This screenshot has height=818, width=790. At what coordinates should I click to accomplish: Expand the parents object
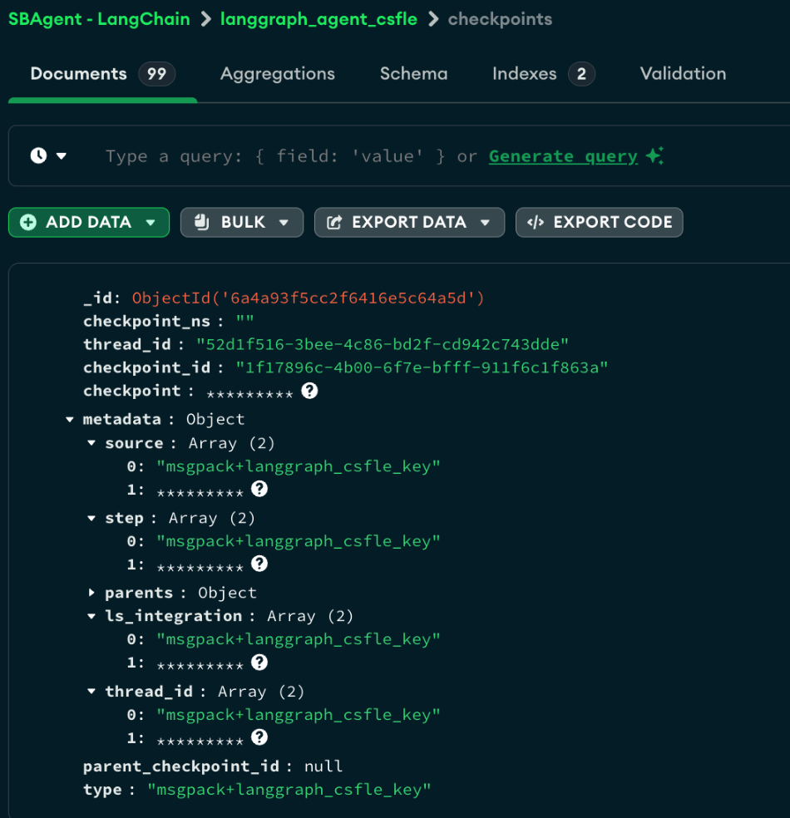coord(91,593)
